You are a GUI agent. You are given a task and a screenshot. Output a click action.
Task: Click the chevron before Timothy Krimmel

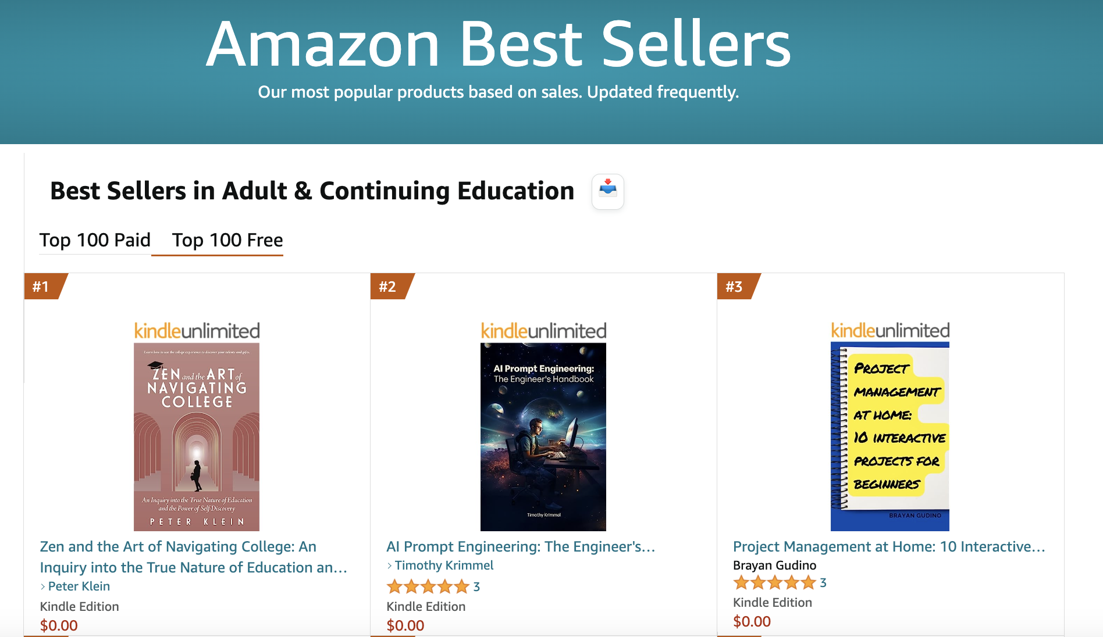click(x=389, y=566)
